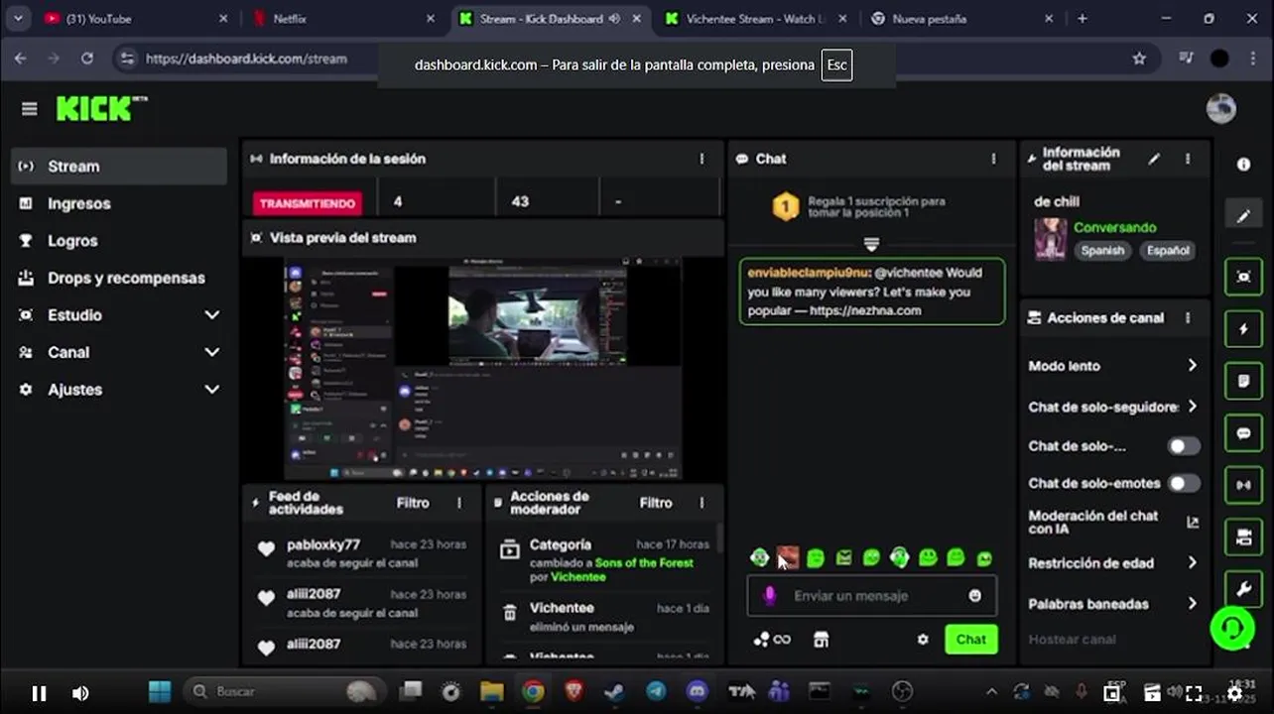Screen dimensions: 1274x714
Task: Click the Enviar un mensaje field
Action: point(871,596)
